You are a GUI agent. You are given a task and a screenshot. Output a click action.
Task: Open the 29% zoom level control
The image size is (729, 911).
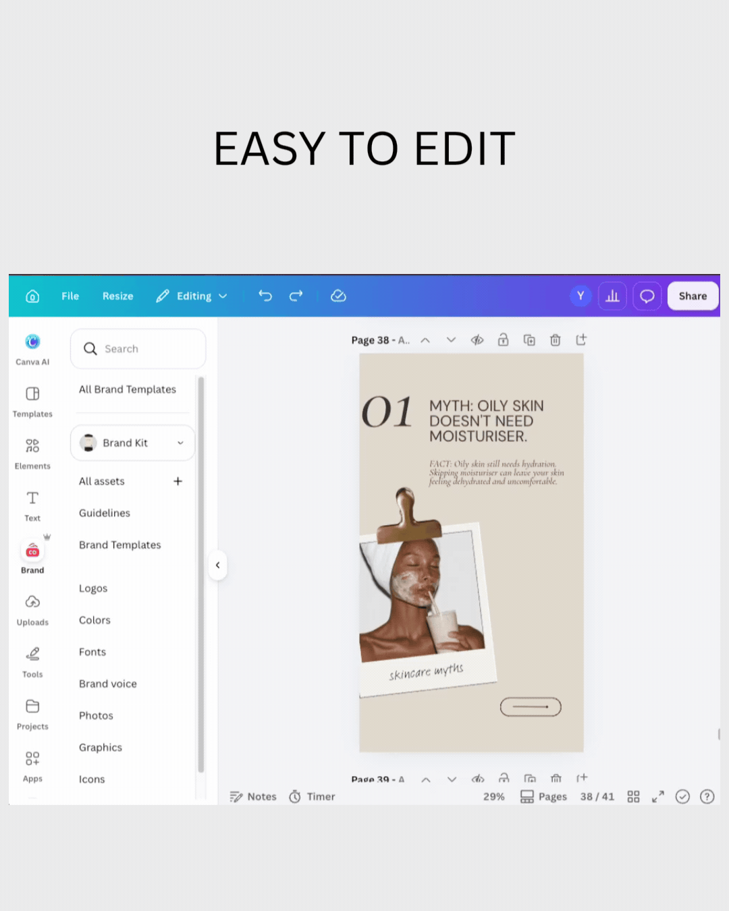click(493, 797)
